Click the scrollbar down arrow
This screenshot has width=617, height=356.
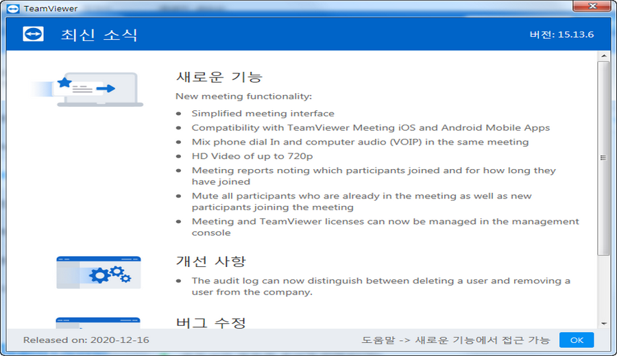[x=603, y=324]
